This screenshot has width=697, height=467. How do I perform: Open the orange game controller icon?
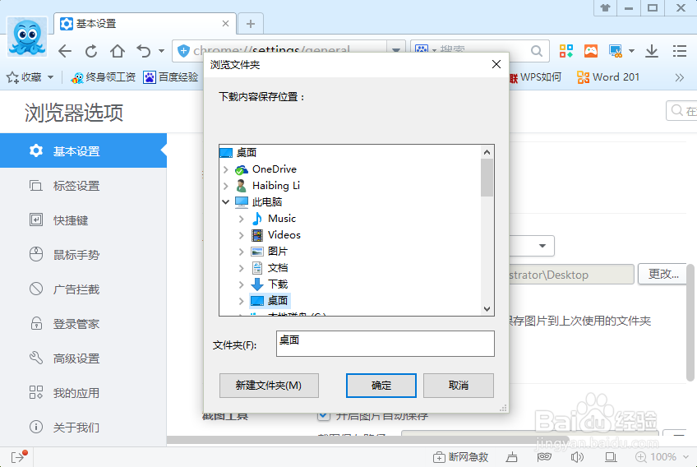(x=591, y=51)
